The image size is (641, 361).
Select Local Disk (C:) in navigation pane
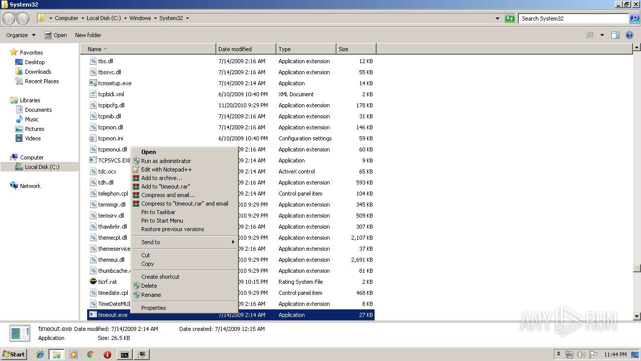pyautogui.click(x=42, y=167)
